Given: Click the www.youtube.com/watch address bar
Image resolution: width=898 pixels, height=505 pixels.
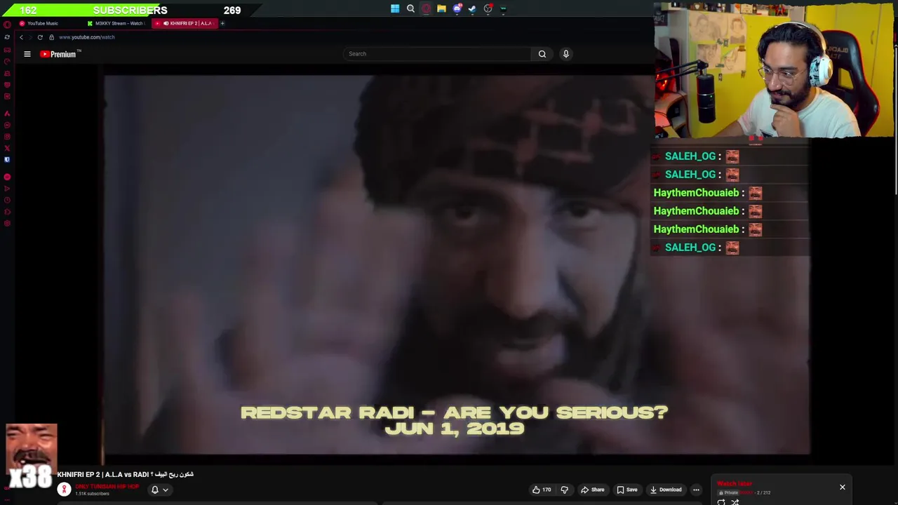Looking at the screenshot, I should (x=87, y=37).
